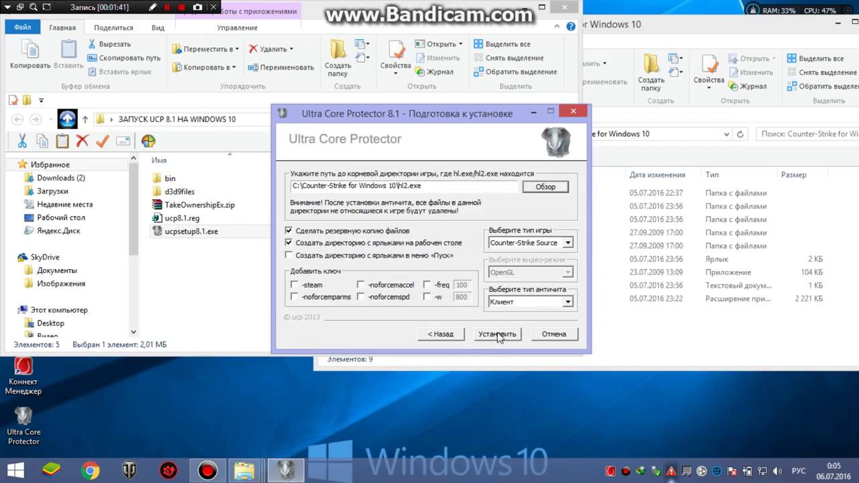Pause recording in the Bandicam bar

coord(168,7)
